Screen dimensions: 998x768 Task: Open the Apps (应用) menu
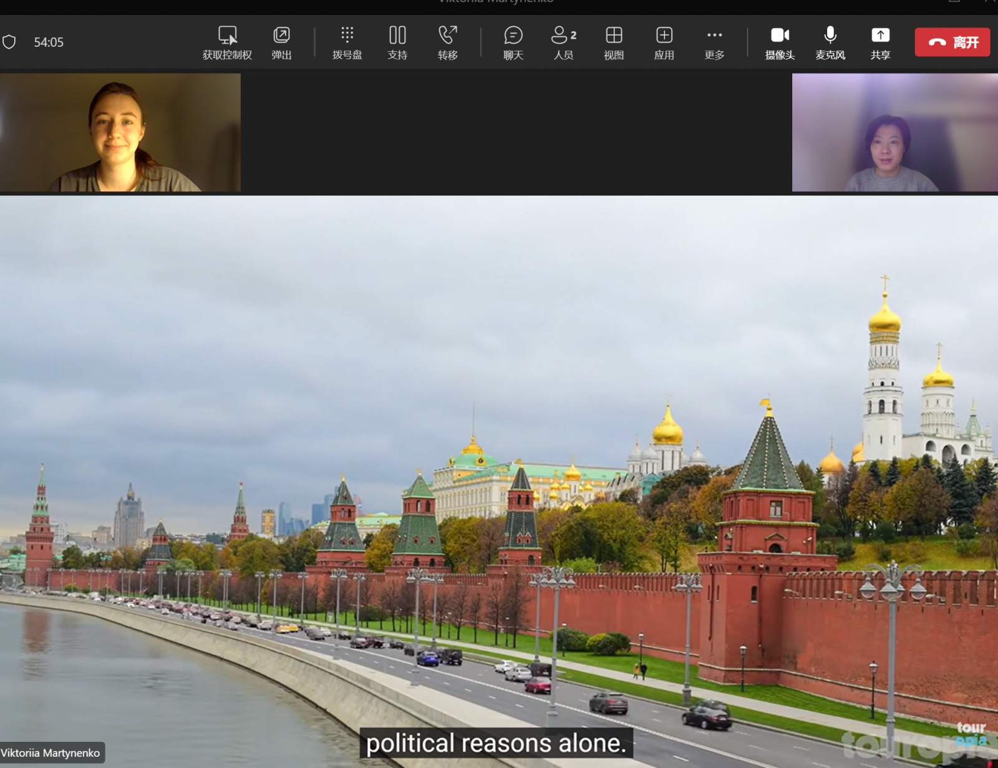(x=664, y=36)
